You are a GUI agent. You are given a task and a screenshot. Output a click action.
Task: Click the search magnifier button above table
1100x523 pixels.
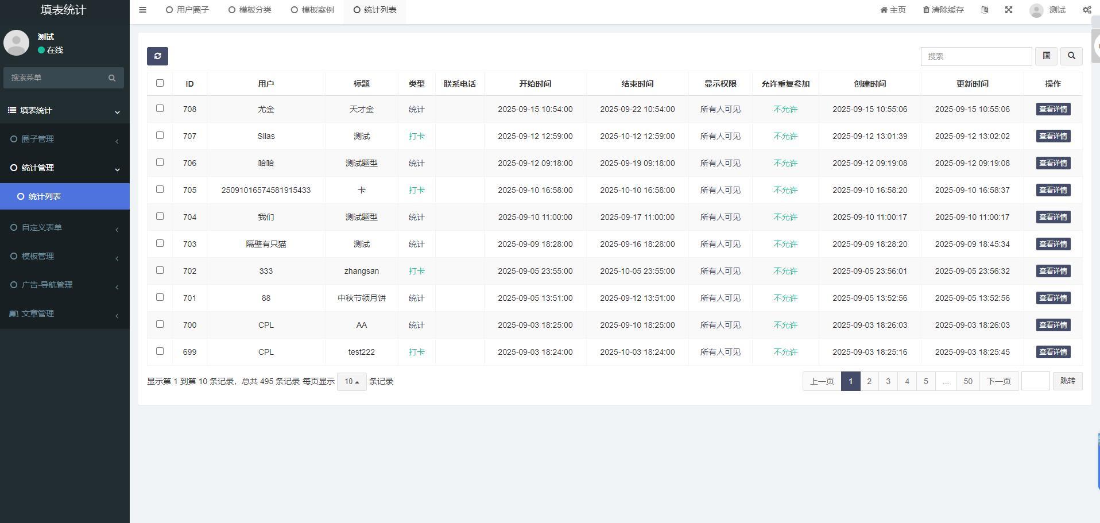click(x=1071, y=56)
